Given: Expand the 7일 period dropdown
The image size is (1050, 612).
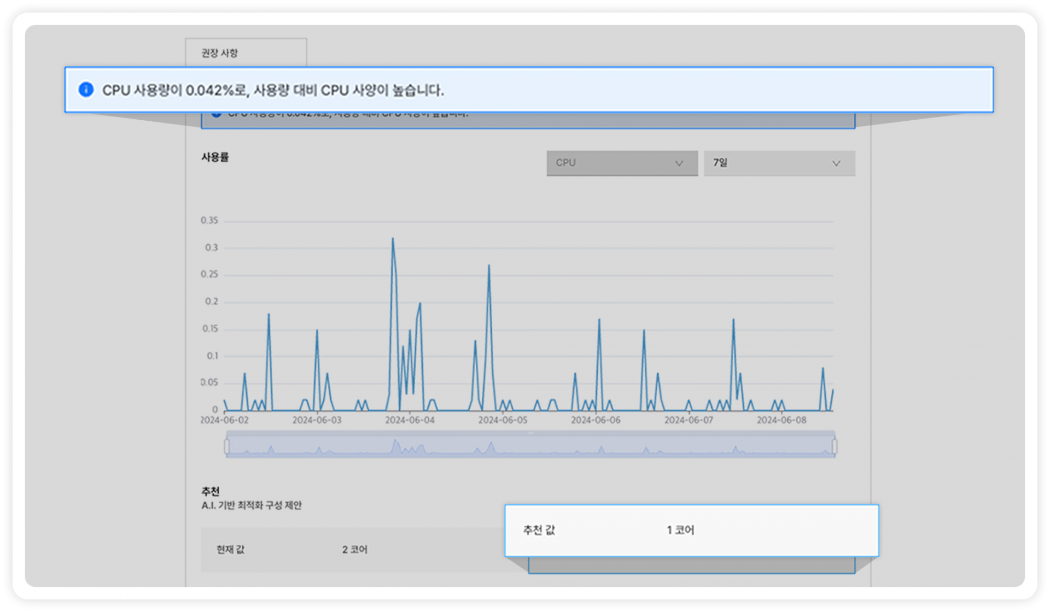Looking at the screenshot, I should click(779, 163).
